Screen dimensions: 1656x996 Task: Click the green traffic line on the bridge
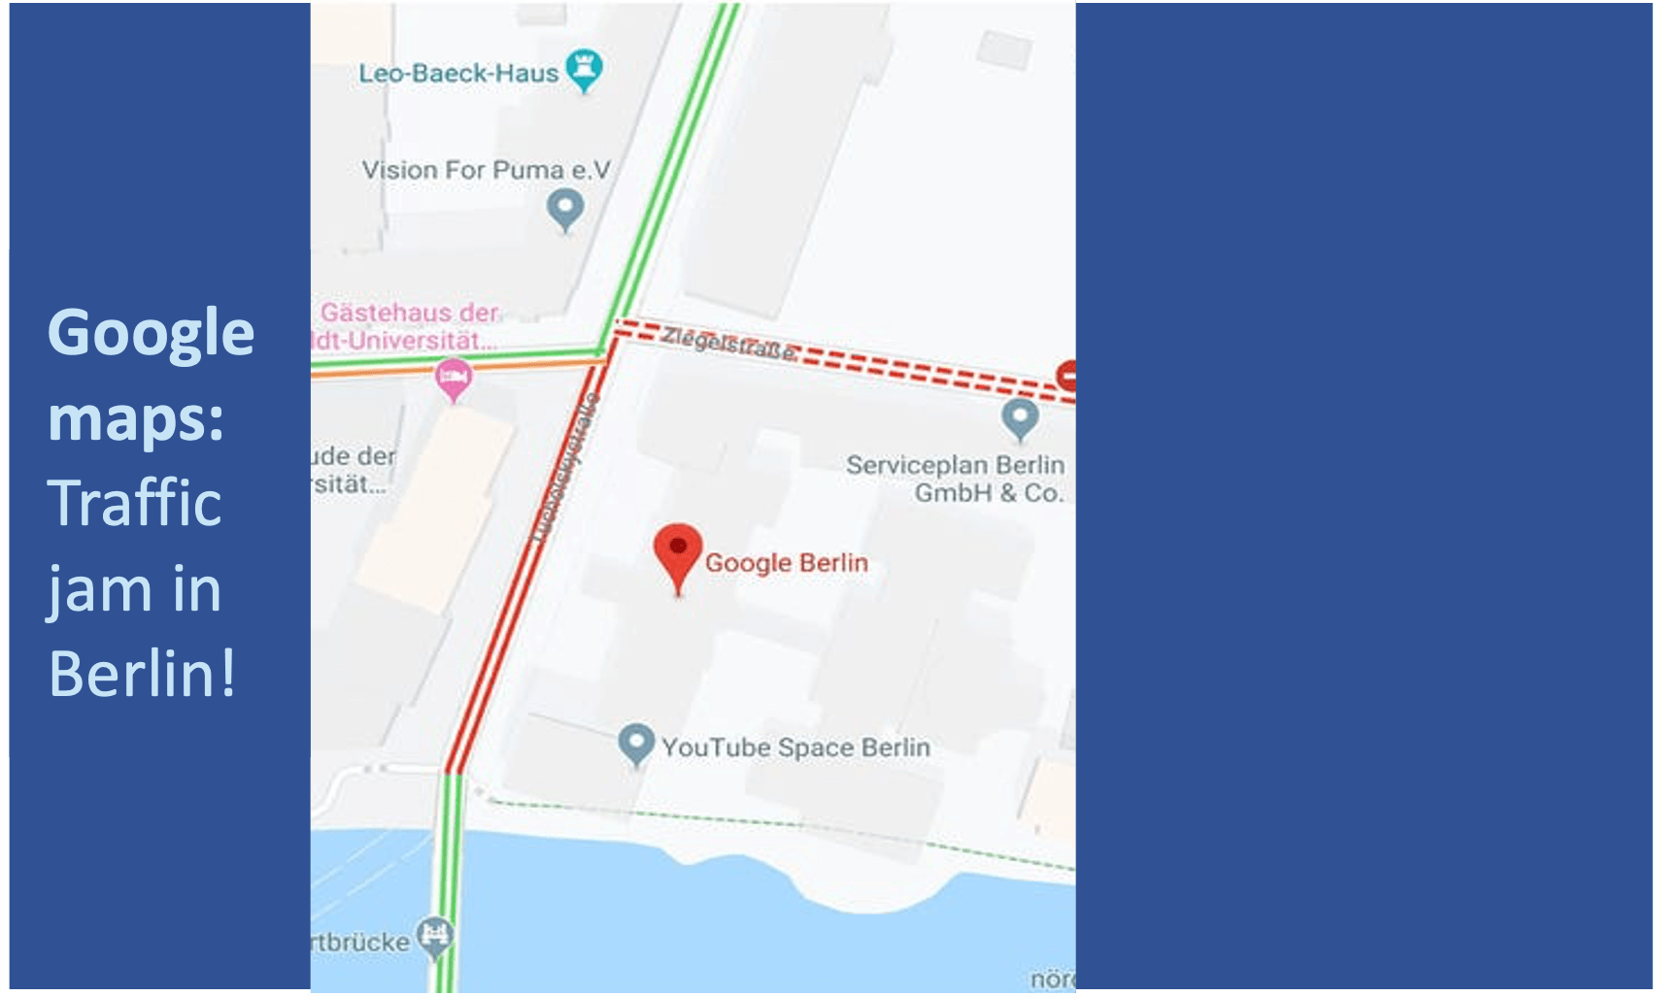pyautogui.click(x=447, y=881)
